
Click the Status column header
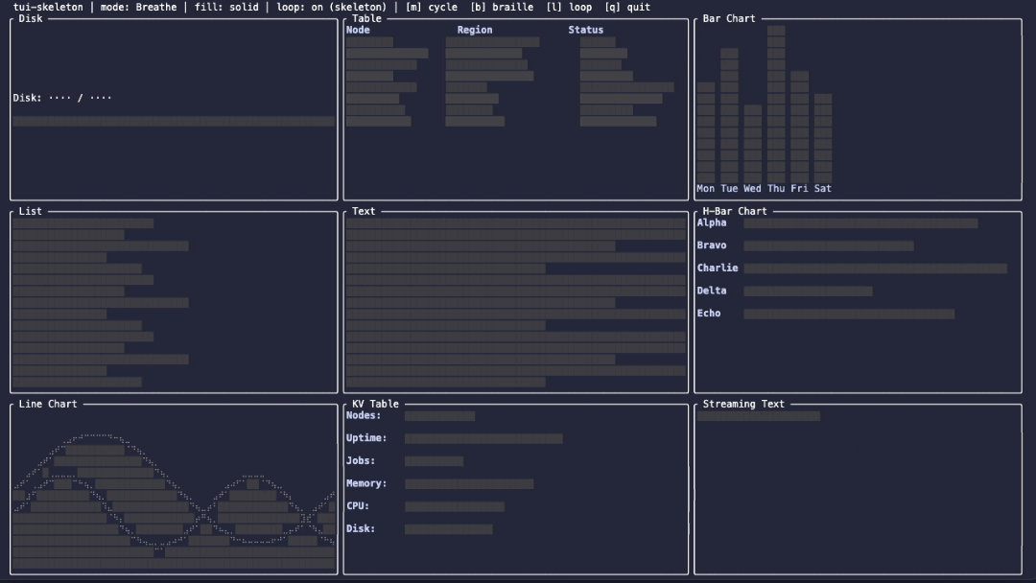click(x=586, y=30)
